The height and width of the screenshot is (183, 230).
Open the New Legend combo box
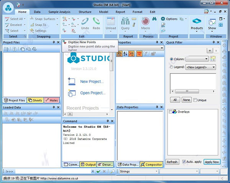click(x=200, y=67)
